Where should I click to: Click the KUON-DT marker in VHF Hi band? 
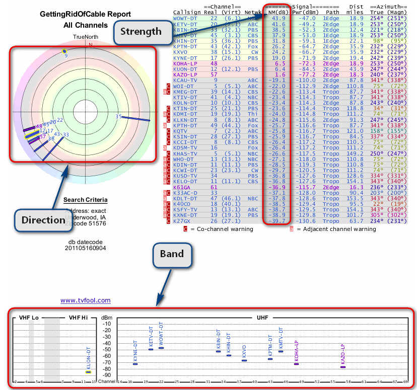click(x=88, y=372)
